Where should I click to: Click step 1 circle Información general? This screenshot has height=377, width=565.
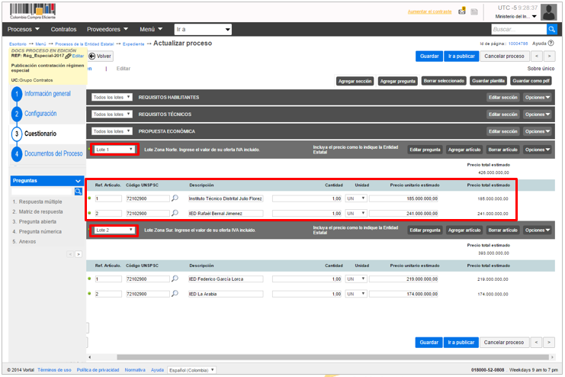(x=17, y=94)
